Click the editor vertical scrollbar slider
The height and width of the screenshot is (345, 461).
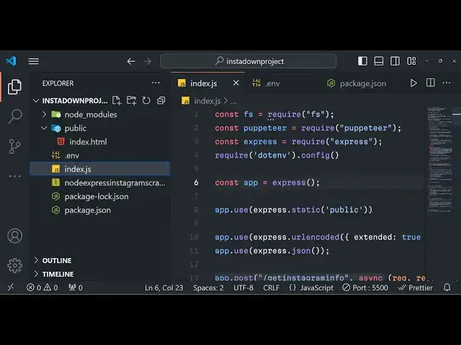pos(457,116)
